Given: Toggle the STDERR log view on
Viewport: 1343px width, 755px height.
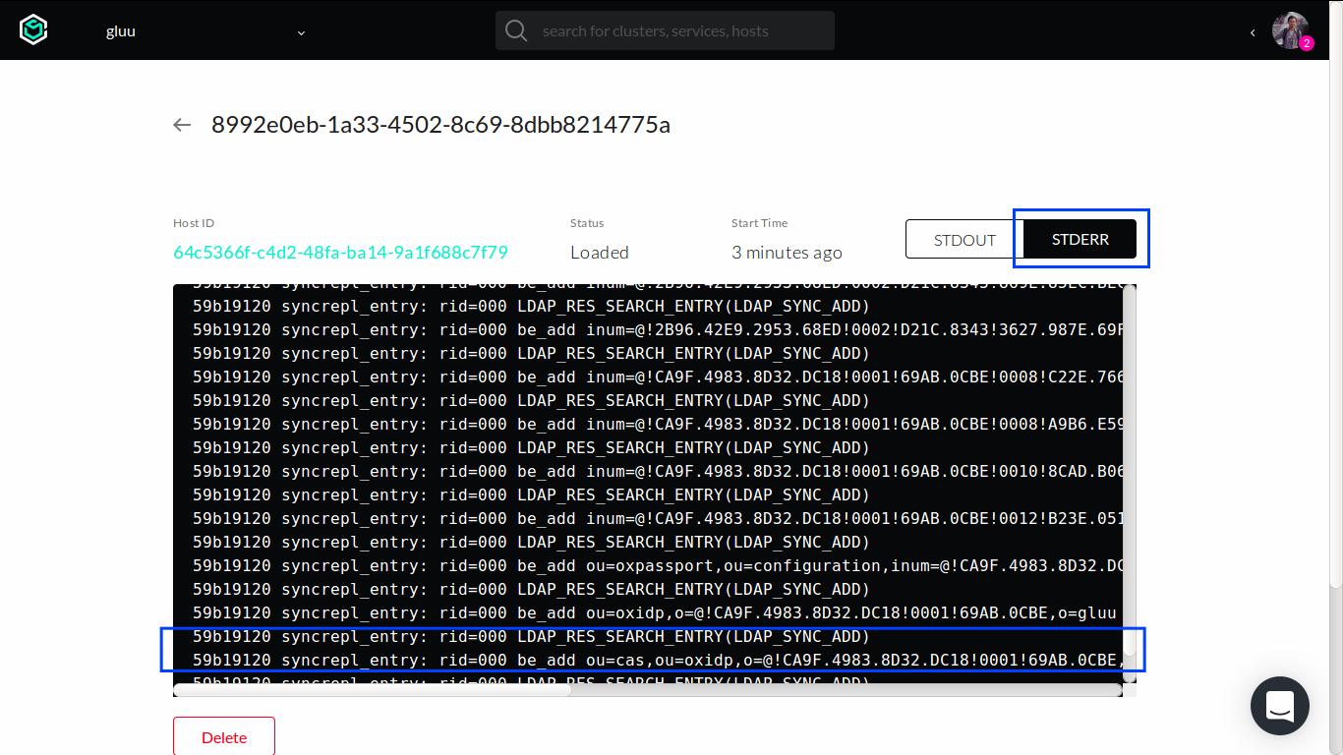Looking at the screenshot, I should (1079, 239).
